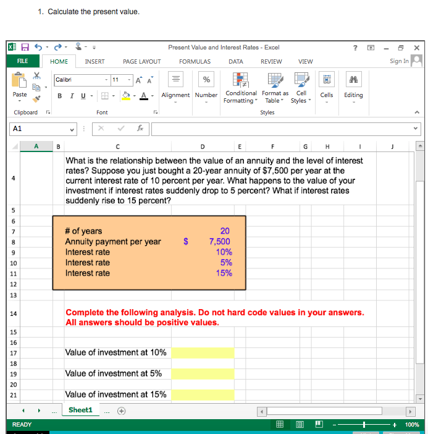Switch to Page Break Preview in status bar
The height and width of the screenshot is (434, 428).
click(319, 424)
